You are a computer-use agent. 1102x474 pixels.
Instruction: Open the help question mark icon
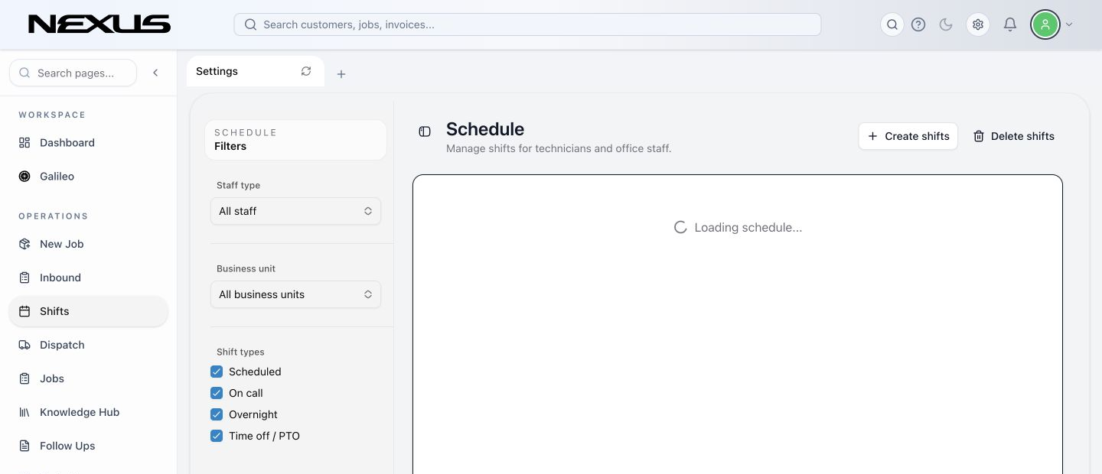(x=918, y=24)
